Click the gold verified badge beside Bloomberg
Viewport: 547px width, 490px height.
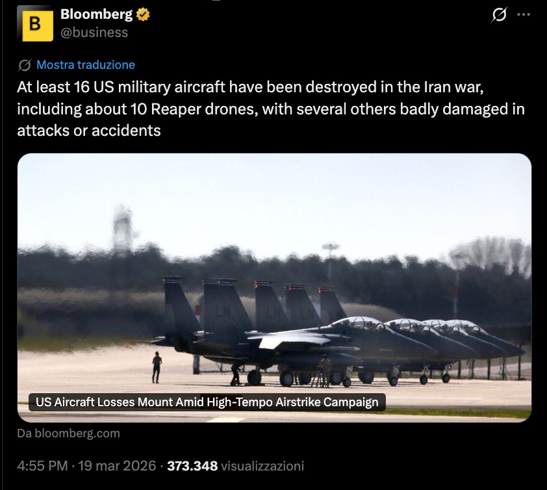coord(143,15)
